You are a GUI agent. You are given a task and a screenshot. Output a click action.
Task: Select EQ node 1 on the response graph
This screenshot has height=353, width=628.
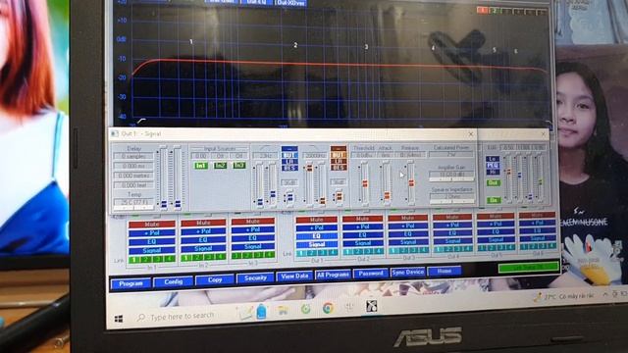[191, 41]
